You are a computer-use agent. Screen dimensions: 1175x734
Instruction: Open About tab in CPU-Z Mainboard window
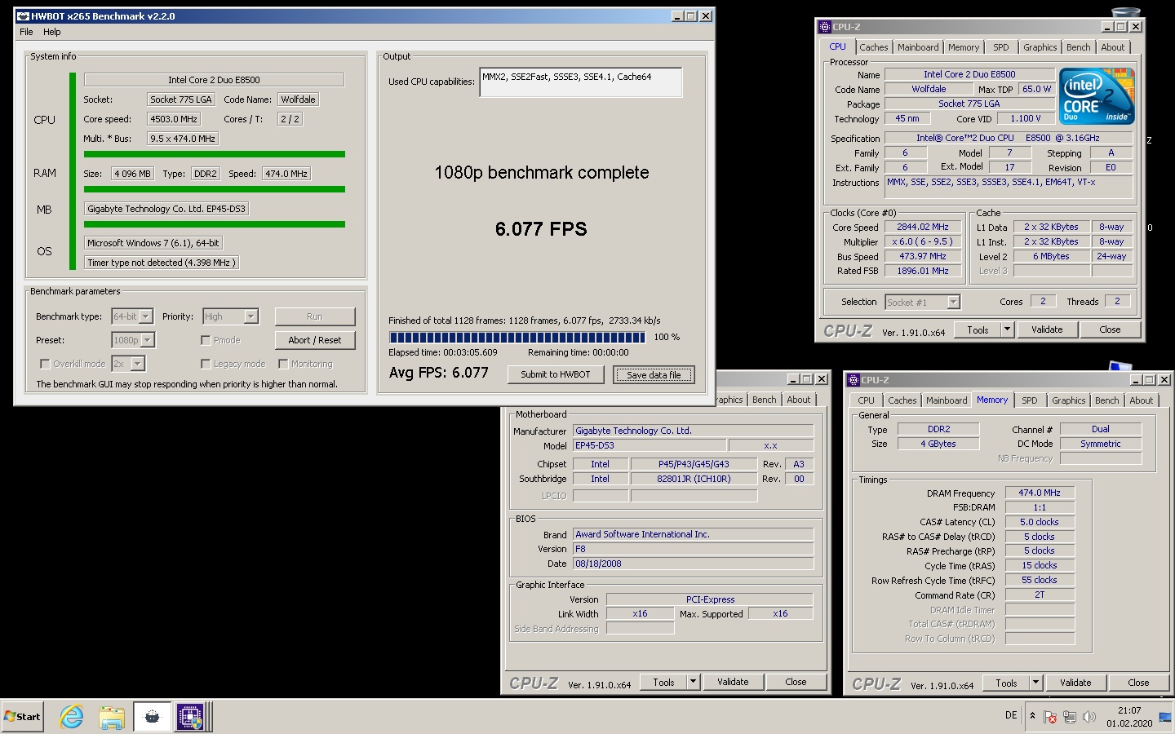click(x=799, y=400)
